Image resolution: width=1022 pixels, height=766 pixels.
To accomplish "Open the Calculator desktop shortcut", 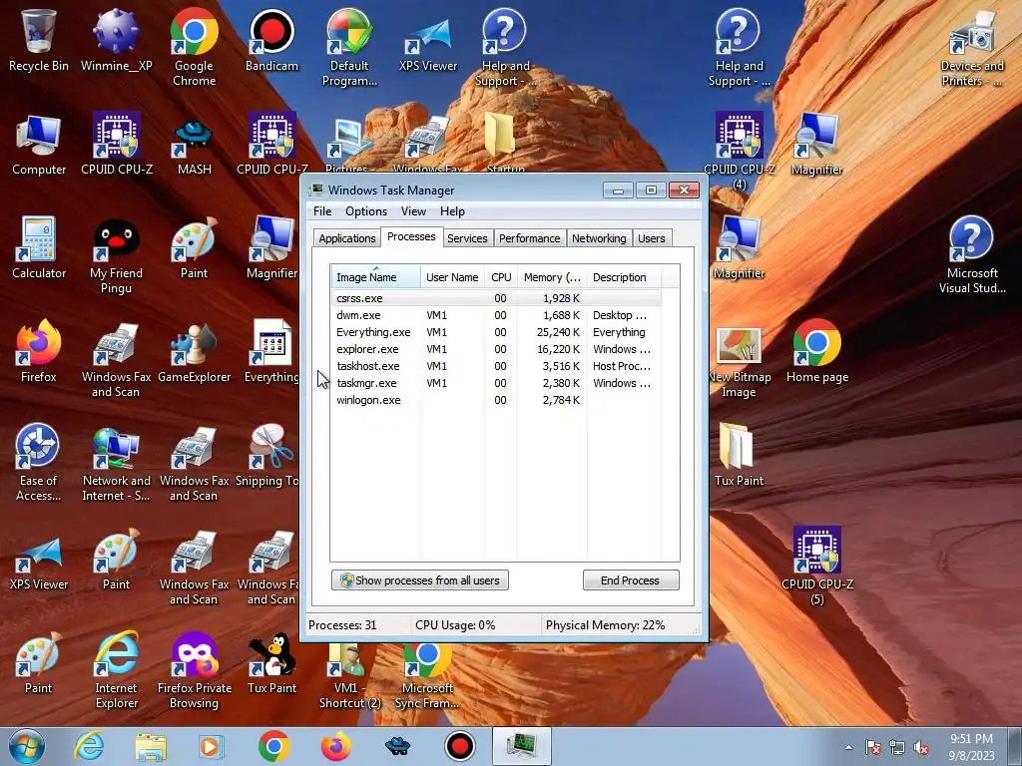I will coord(39,247).
